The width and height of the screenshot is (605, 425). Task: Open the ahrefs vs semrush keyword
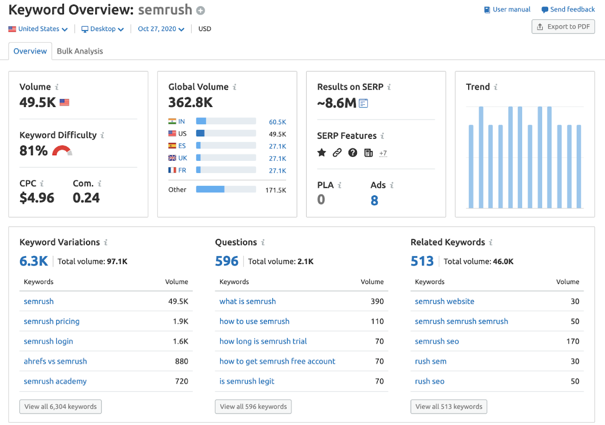click(55, 361)
